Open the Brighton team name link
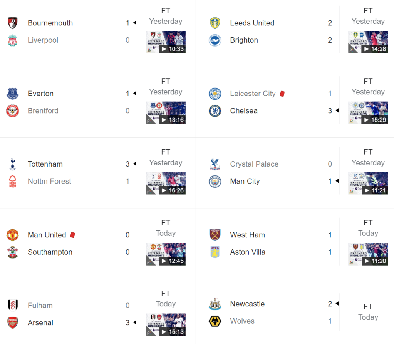The height and width of the screenshot is (344, 394). (244, 40)
